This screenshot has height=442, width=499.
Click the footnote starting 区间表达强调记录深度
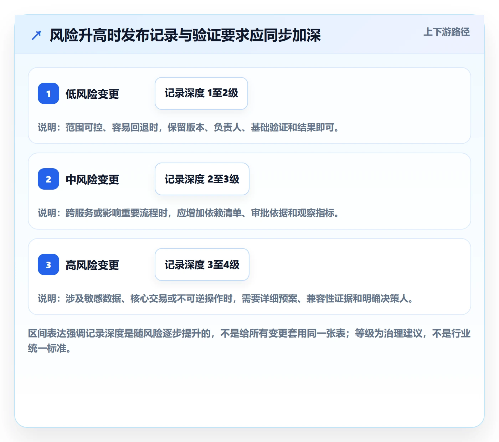pos(249,341)
